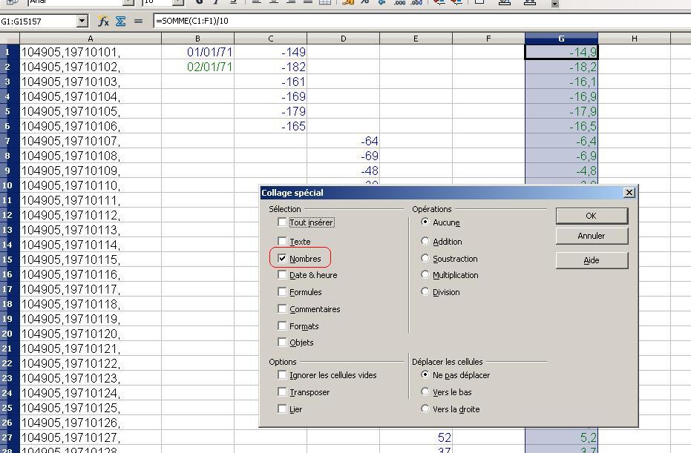Viewport: 691px width, 453px height.
Task: Choose 'Vers la droite' radio button
Action: (x=425, y=409)
